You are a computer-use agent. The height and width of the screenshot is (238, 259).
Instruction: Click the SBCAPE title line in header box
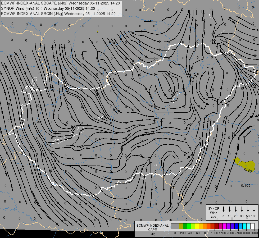[x=60, y=3]
